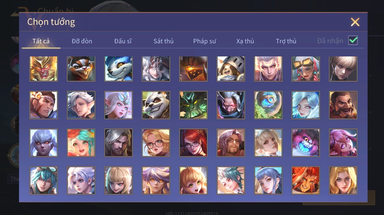The width and height of the screenshot is (384, 215).
Task: Select the golden monkey king hero portrait
Action: click(x=44, y=69)
